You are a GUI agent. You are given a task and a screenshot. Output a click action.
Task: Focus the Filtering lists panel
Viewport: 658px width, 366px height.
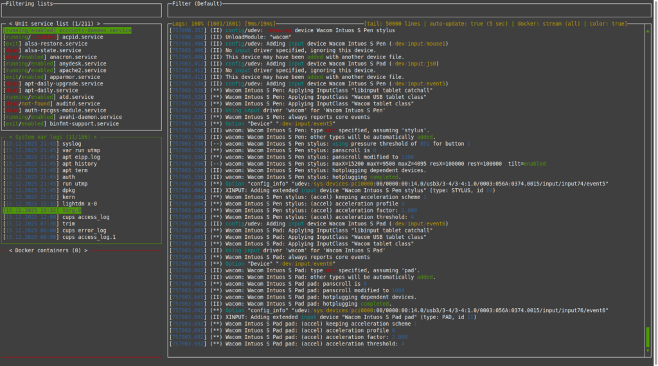pyautogui.click(x=81, y=11)
